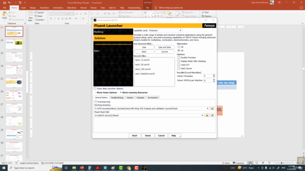Click the Solver GPGPUs per Machine field
305x171 pixels.
[x=208, y=80]
